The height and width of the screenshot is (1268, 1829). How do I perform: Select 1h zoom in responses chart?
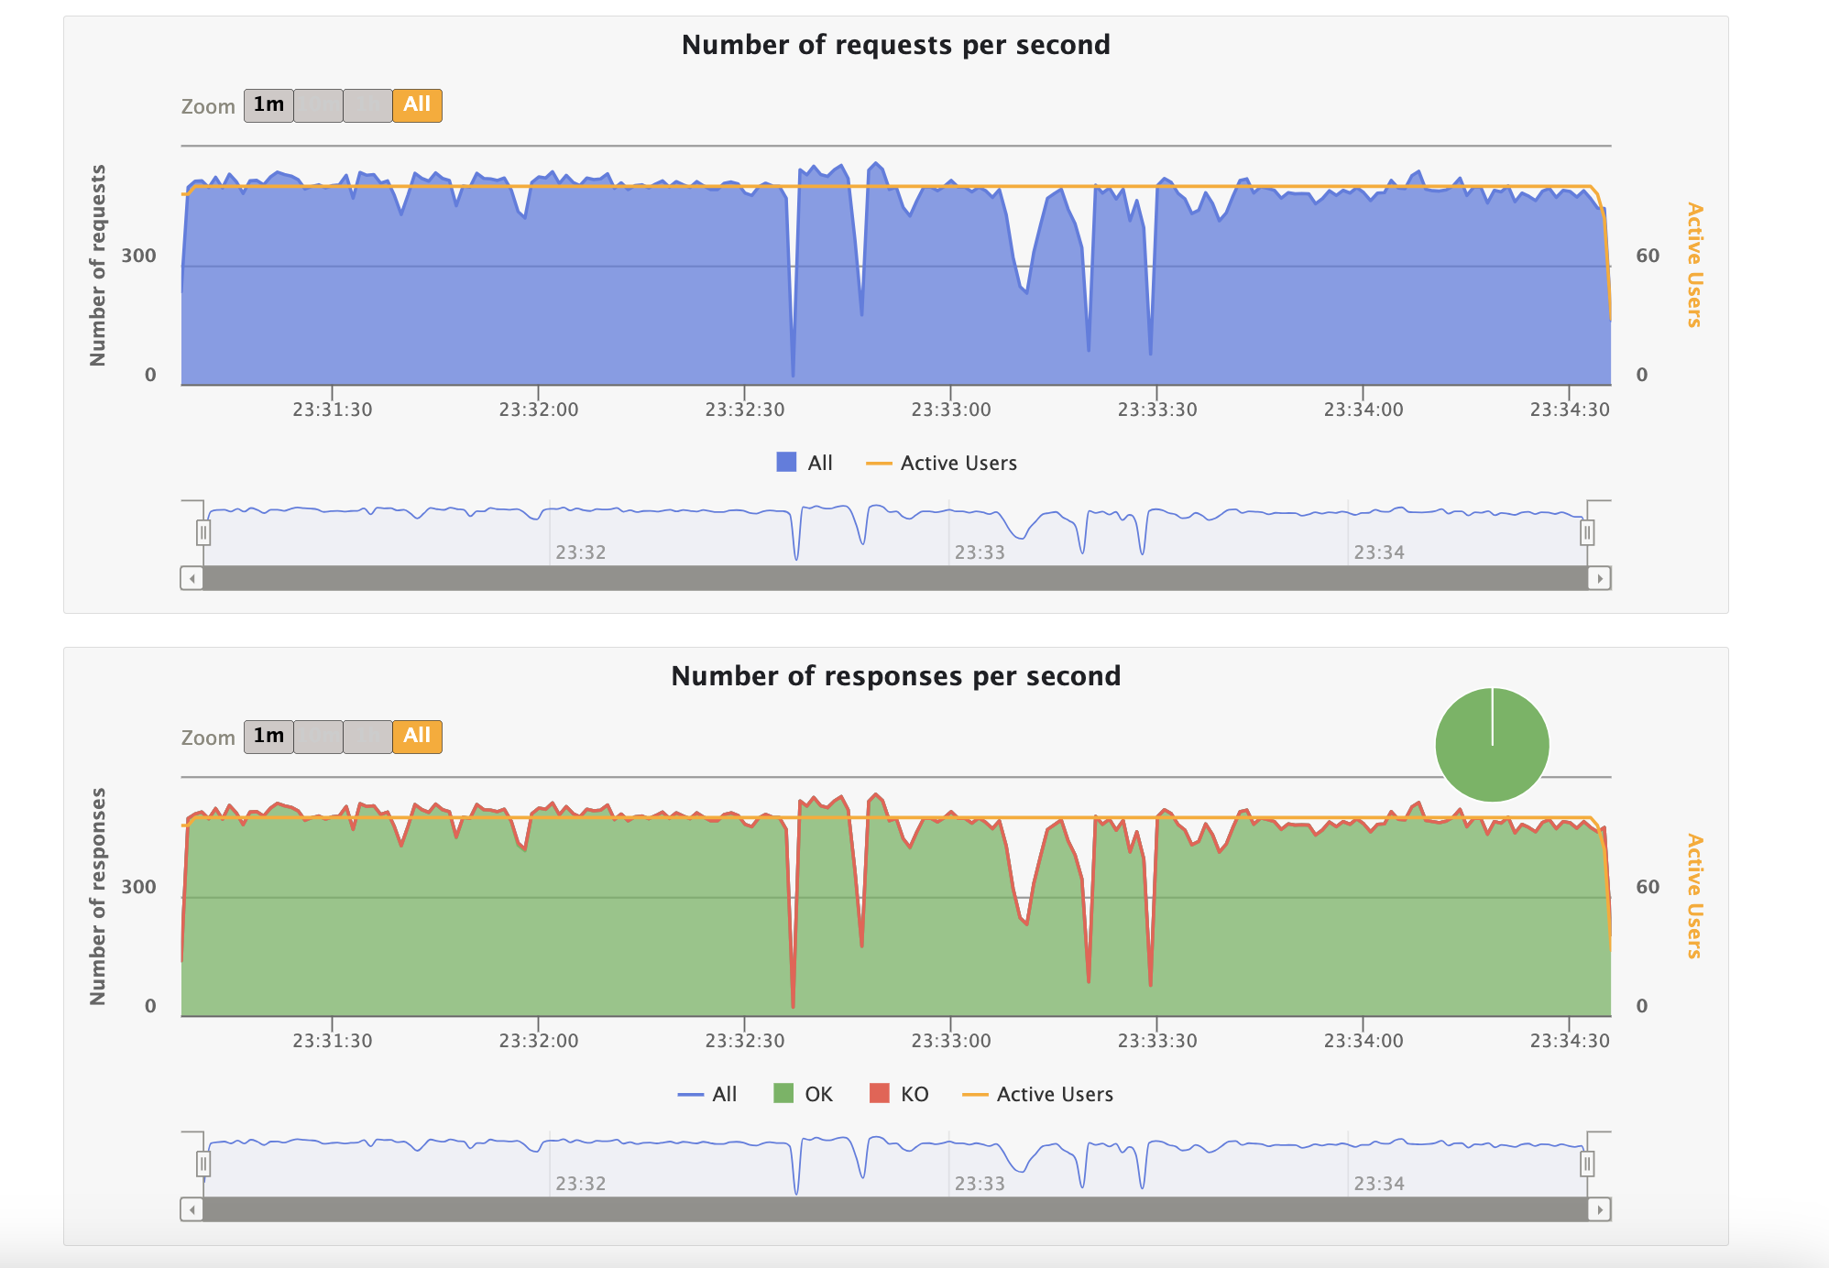pos(367,737)
